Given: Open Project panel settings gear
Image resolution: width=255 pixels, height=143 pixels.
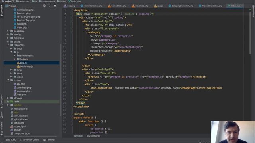Looking at the screenshot, I should pyautogui.click(x=55, y=6).
